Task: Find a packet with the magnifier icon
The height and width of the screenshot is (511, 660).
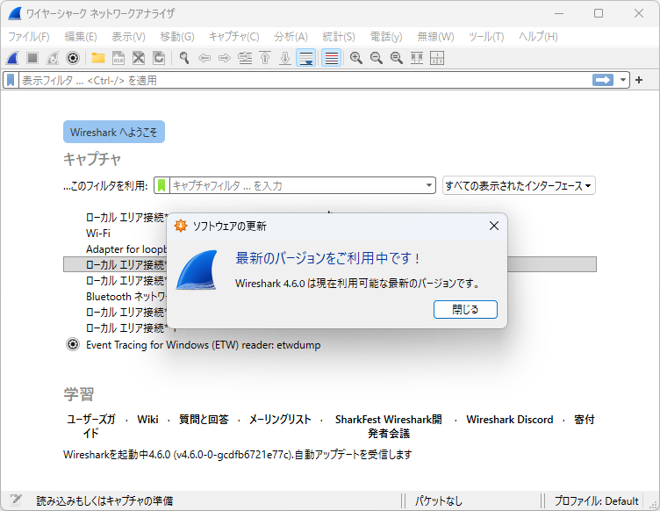Action: coord(184,58)
